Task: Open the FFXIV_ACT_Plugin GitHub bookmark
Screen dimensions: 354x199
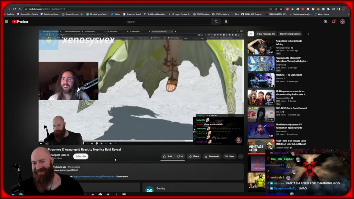Action: point(252,14)
